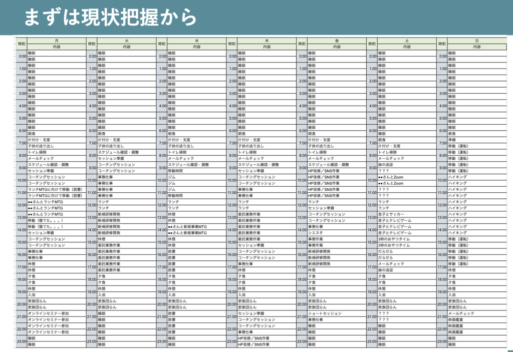
Task: Click the first ●●さんと新規事業MTG cell on Wednesday
Action: click(196, 227)
